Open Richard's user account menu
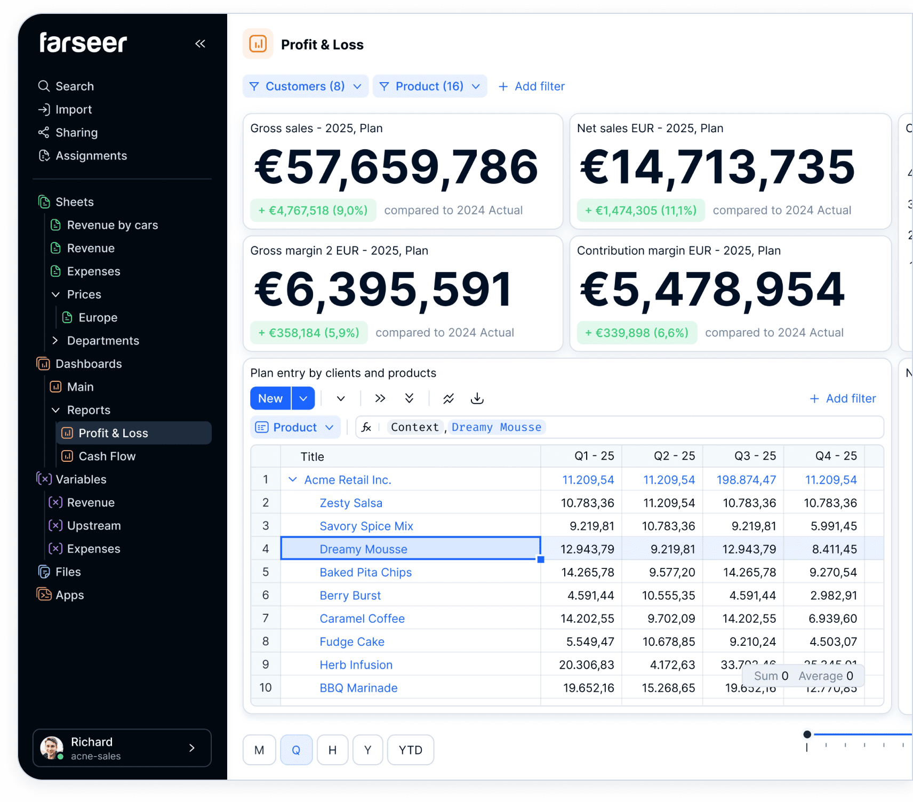913x802 pixels. (x=122, y=748)
